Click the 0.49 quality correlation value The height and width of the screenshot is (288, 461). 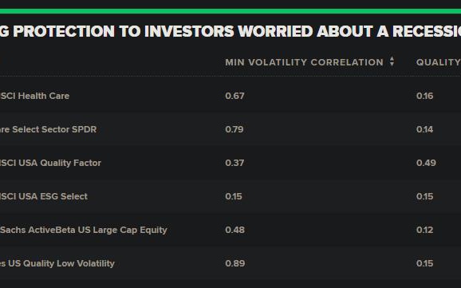point(426,163)
